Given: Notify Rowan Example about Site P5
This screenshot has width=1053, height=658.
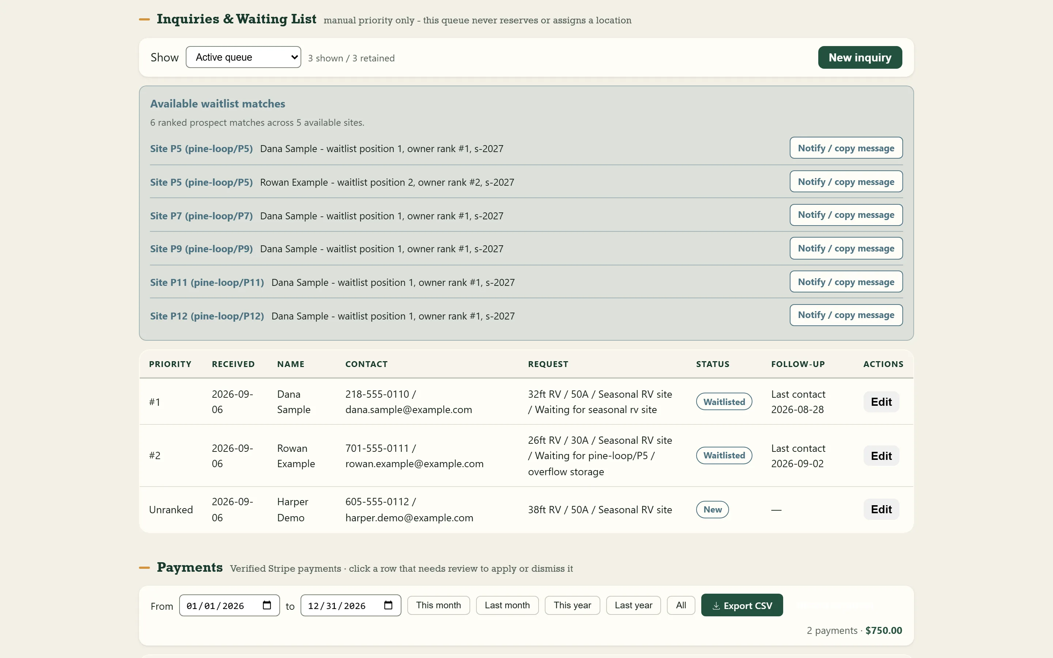Looking at the screenshot, I should pos(846,181).
